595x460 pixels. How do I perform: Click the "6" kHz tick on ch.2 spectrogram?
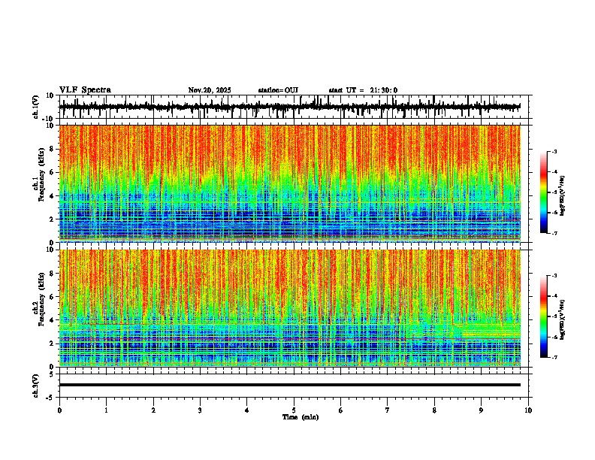click(x=52, y=297)
